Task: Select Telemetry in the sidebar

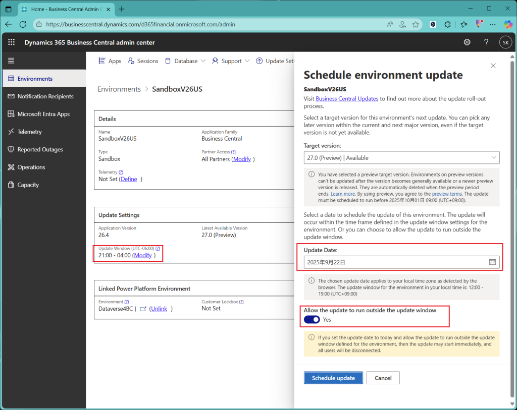Action: coord(29,132)
